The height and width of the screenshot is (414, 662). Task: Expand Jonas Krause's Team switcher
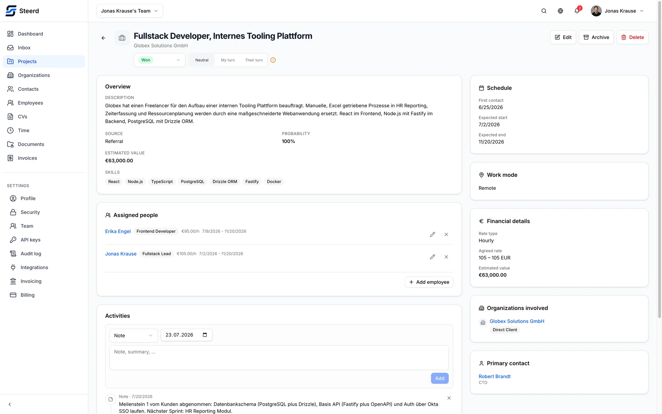click(130, 11)
